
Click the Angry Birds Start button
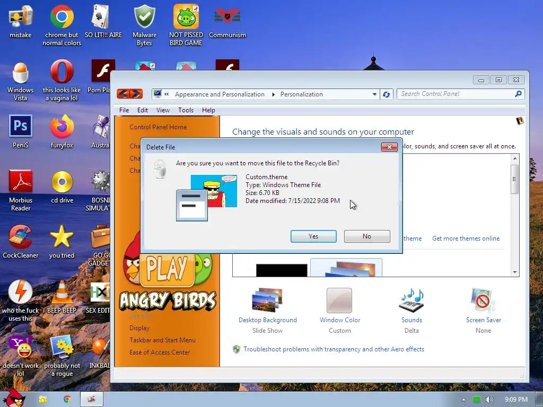(x=14, y=398)
